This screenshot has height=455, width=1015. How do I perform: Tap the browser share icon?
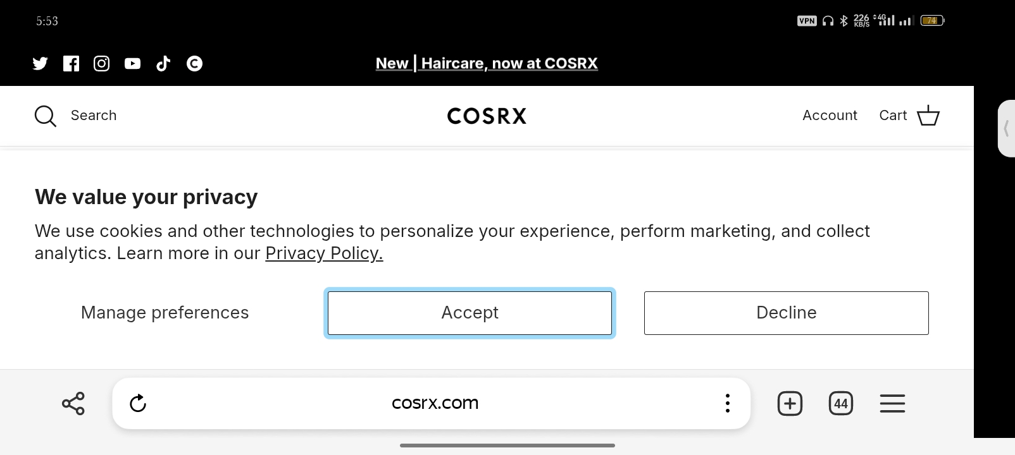pyautogui.click(x=73, y=403)
